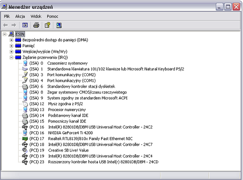Select Czasomierz systemowy entry text

click(x=68, y=63)
